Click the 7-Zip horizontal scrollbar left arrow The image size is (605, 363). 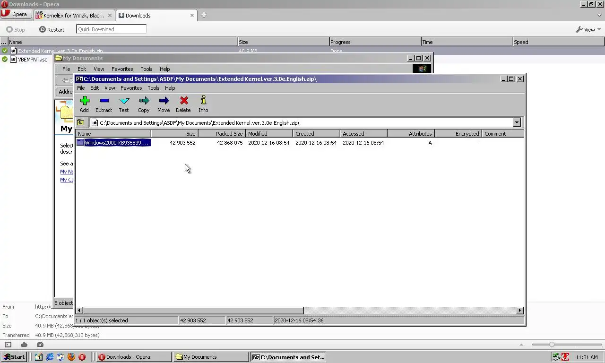(79, 311)
